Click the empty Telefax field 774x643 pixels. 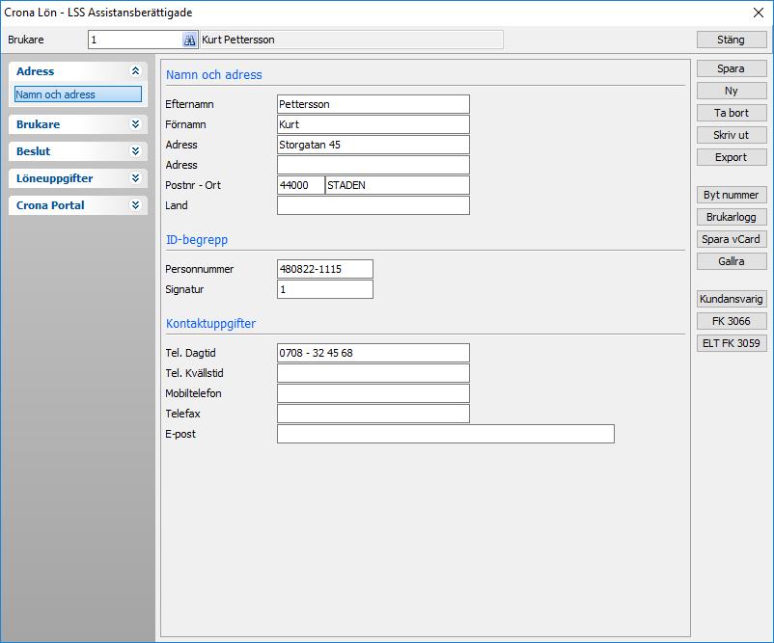point(373,414)
